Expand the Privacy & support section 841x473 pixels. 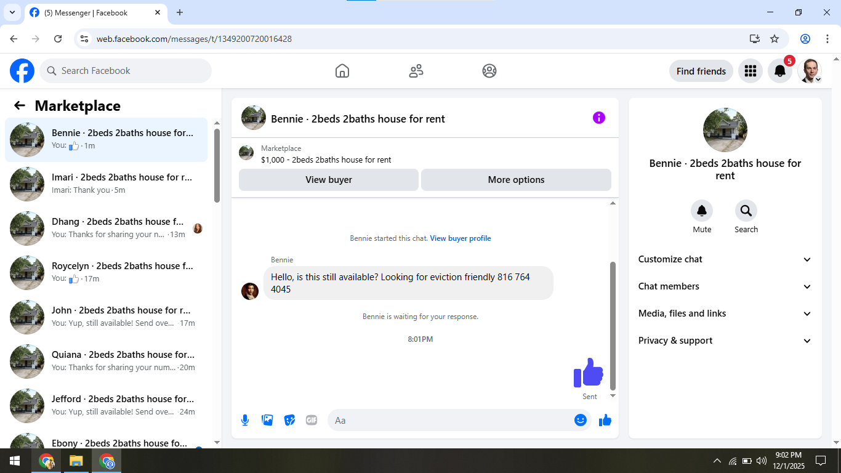[x=725, y=341]
